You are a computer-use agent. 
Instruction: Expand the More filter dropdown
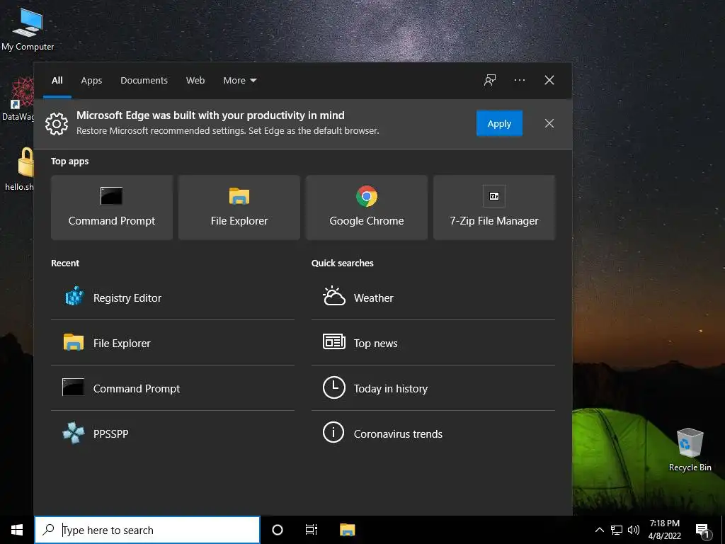tap(239, 80)
